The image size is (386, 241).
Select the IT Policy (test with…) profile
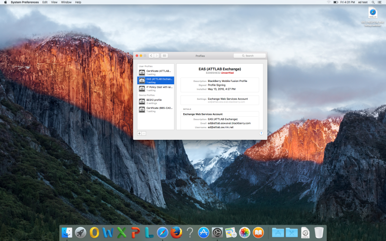[x=155, y=89]
